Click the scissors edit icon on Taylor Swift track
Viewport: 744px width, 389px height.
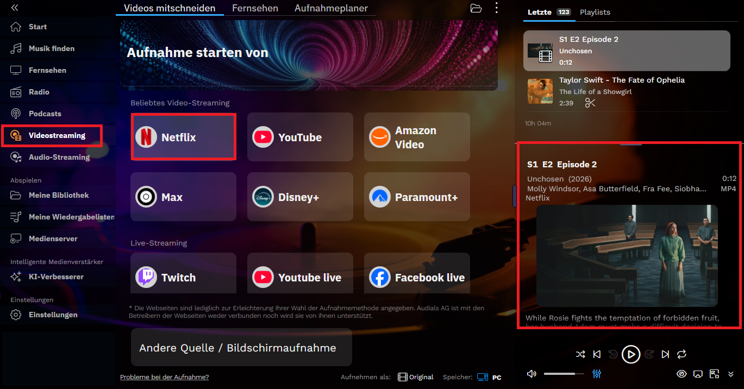[x=590, y=103]
